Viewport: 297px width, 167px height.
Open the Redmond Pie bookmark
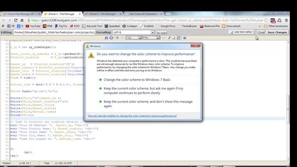[x=210, y=26]
